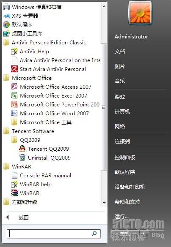Click the Windows Fax and Scan printer icon
This screenshot has width=171, height=247.
6,7
